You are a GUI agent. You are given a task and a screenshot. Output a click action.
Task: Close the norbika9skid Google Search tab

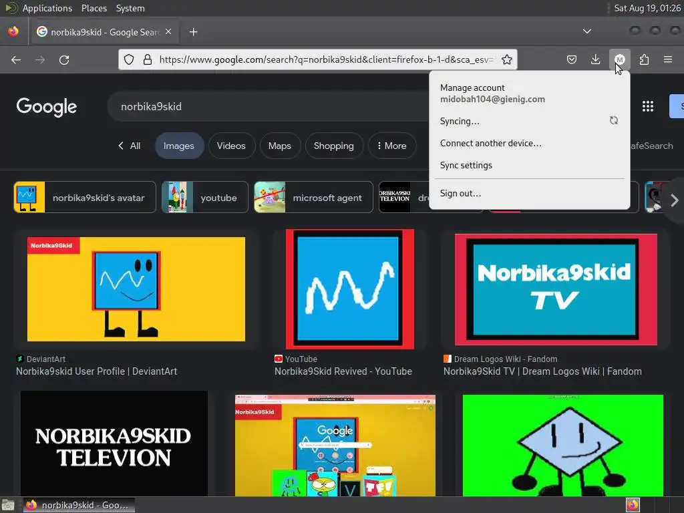tap(168, 31)
